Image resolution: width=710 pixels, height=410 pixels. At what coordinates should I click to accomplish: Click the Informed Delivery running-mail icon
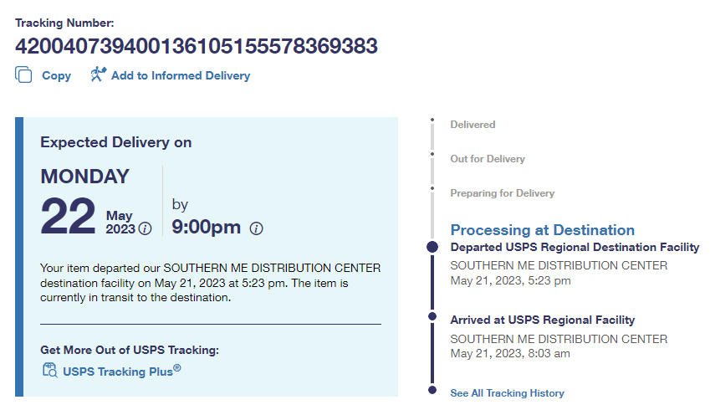[x=98, y=74]
